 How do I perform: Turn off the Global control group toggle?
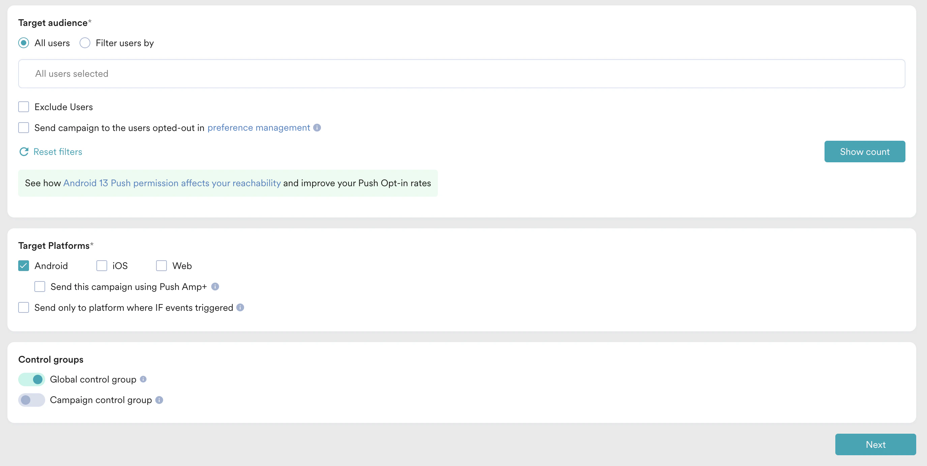click(32, 379)
